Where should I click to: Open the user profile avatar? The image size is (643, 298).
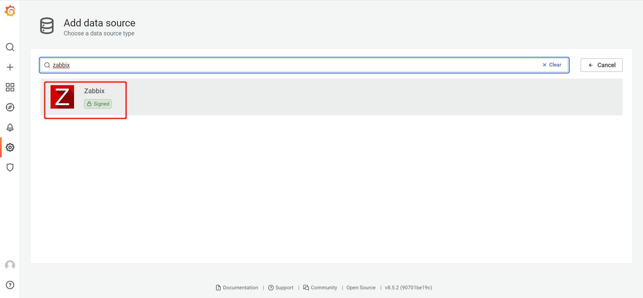point(10,265)
